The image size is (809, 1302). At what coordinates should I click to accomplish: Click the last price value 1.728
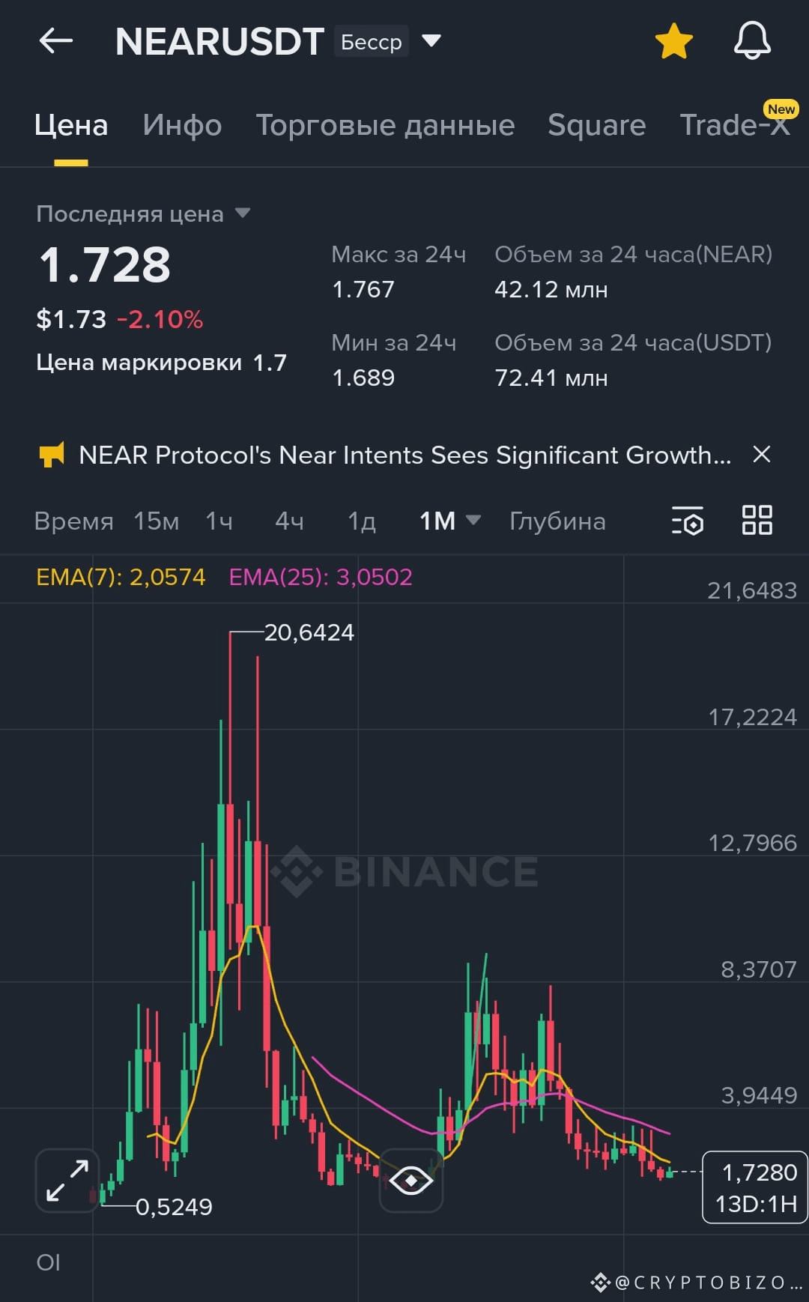(105, 265)
